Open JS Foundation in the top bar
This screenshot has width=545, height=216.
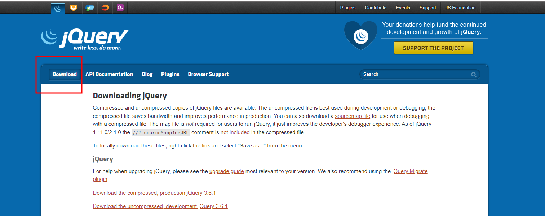(x=460, y=8)
